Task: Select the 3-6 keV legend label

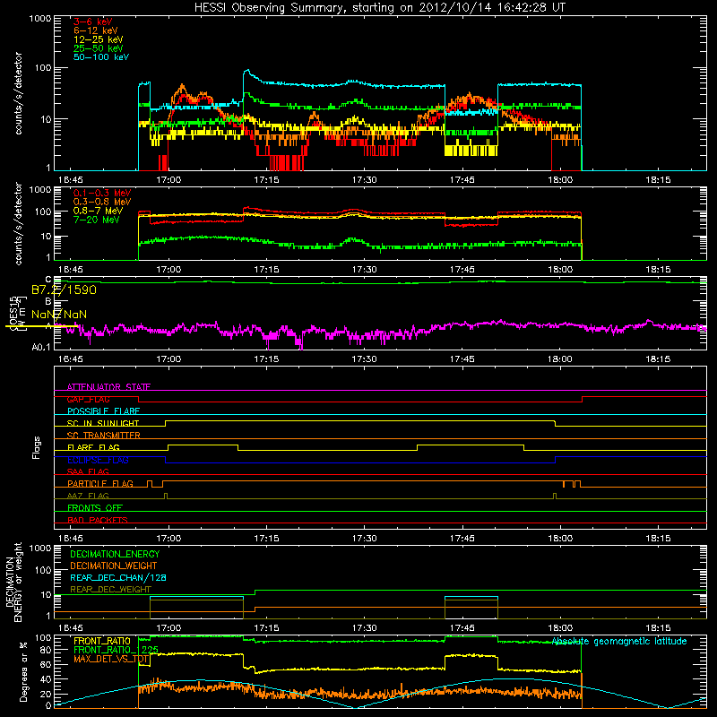Action: (x=93, y=22)
